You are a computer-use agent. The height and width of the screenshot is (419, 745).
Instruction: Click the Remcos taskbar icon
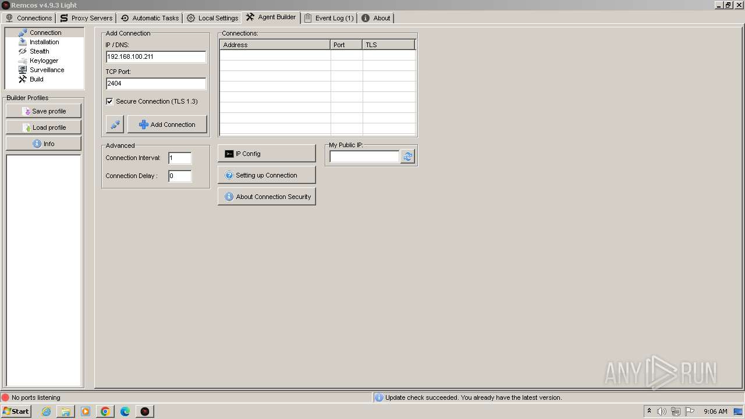145,411
